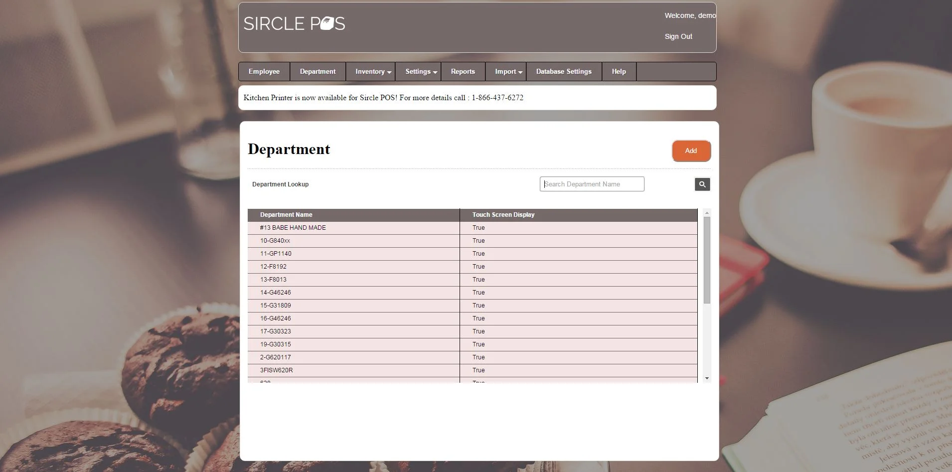The height and width of the screenshot is (472, 952).
Task: Select the 11-GP1140 department
Action: [276, 254]
